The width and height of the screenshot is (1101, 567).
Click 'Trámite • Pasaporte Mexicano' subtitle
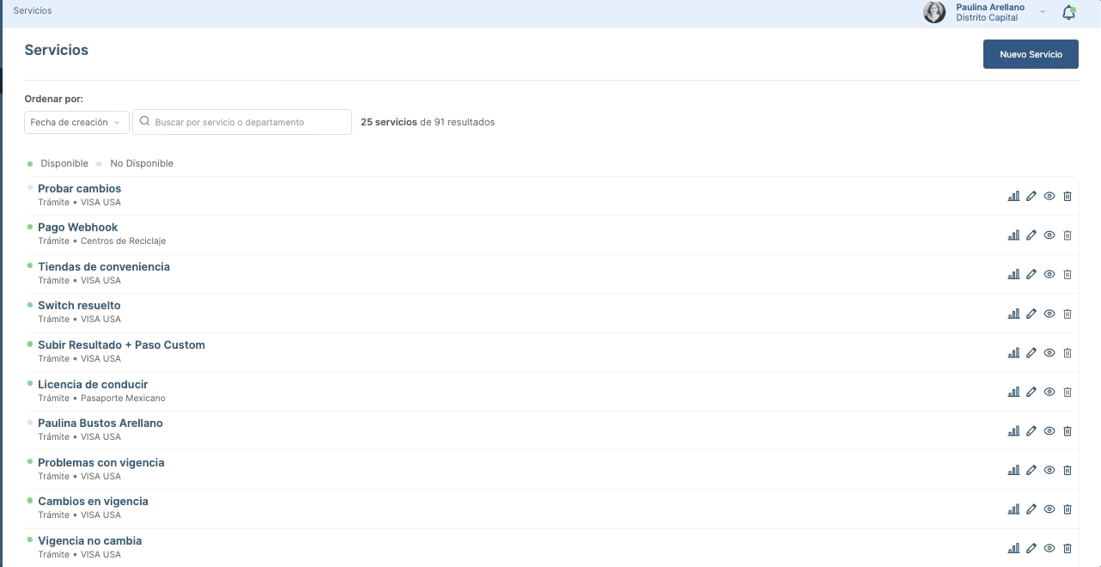click(x=102, y=398)
